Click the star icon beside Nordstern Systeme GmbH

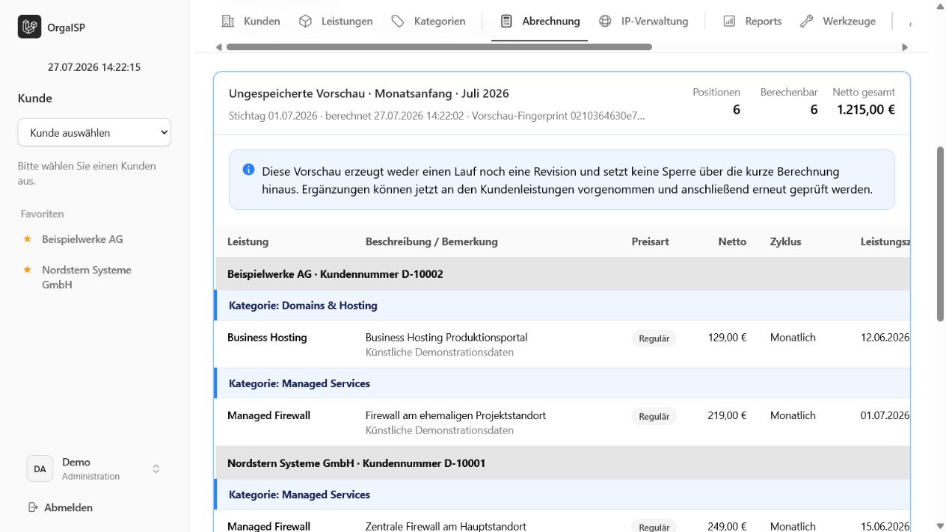pos(28,270)
